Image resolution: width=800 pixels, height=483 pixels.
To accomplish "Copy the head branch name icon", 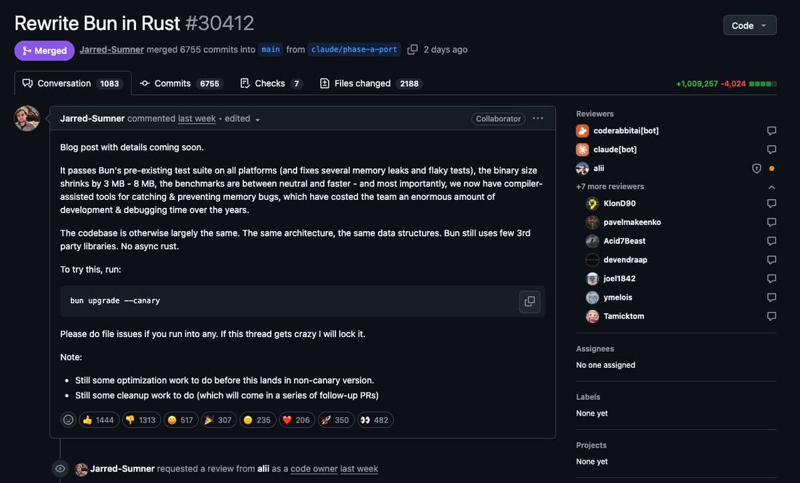I will (413, 49).
